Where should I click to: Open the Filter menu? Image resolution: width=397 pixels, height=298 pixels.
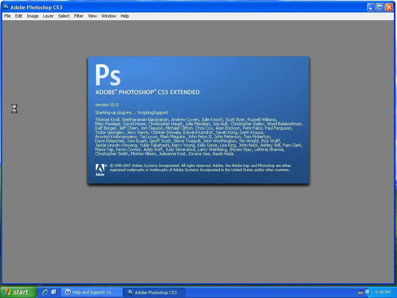point(79,16)
